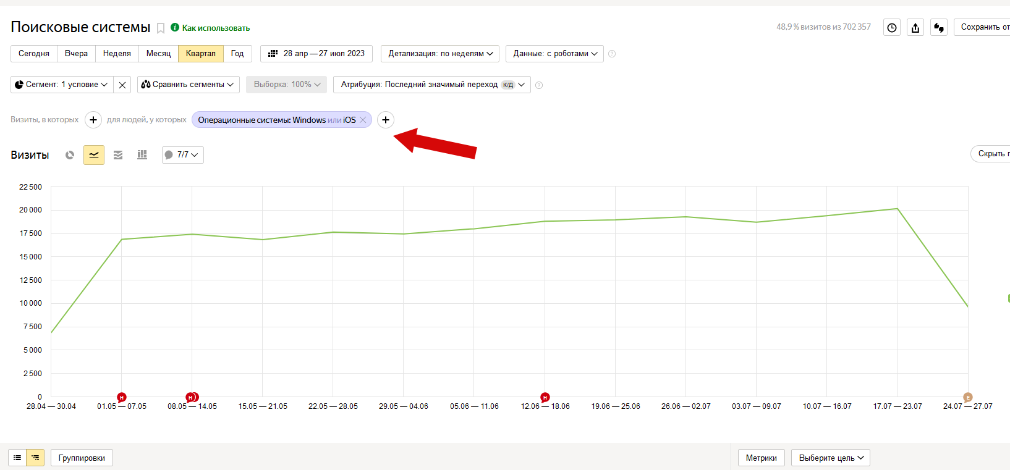Select the line chart view icon
The width and height of the screenshot is (1010, 470).
coord(94,155)
